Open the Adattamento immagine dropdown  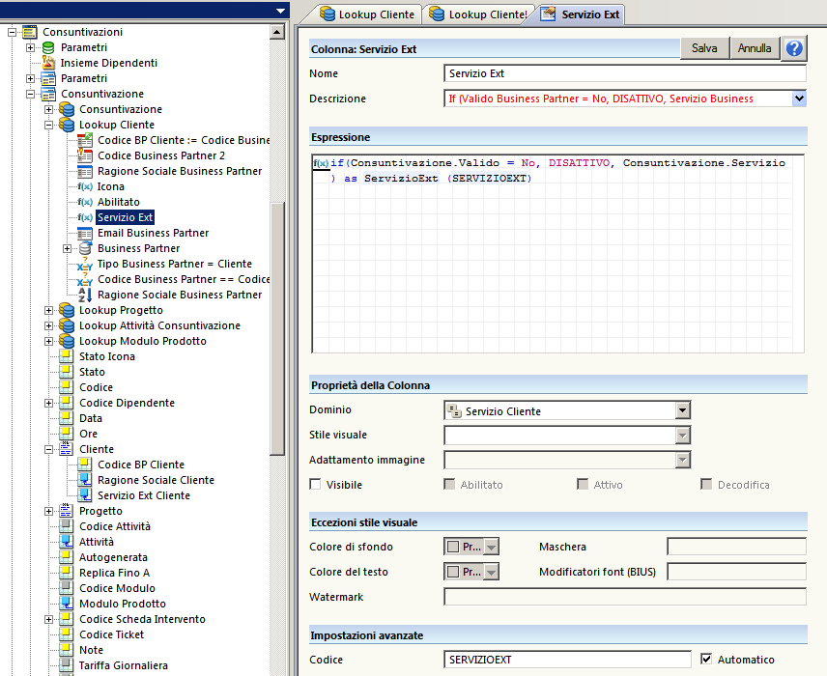[x=682, y=461]
